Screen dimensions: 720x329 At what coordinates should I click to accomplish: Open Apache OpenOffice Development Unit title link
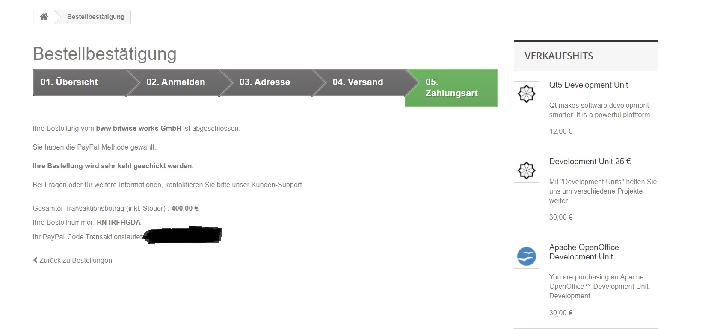[584, 252]
